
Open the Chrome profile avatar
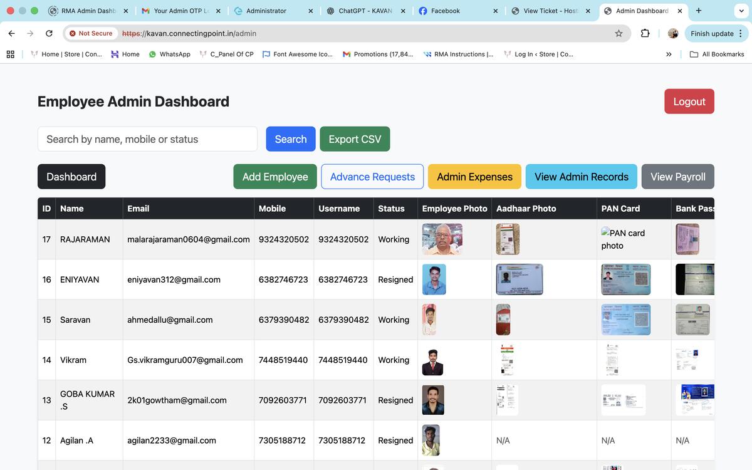[673, 33]
